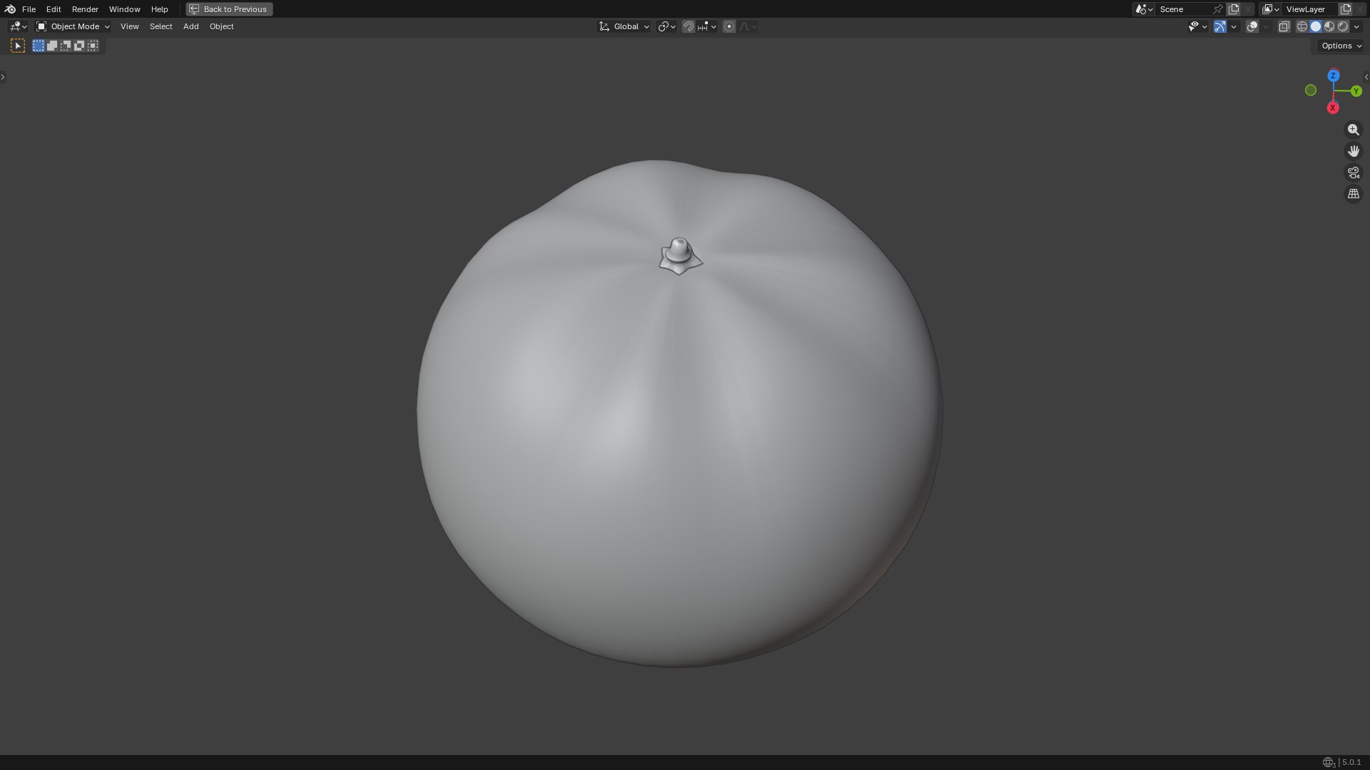Click the zoom view magnifier icon
Viewport: 1370px width, 770px height.
[x=1353, y=130]
